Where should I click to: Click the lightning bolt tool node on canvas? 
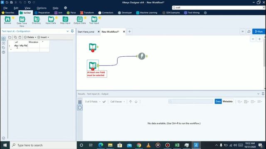pyautogui.click(x=142, y=56)
